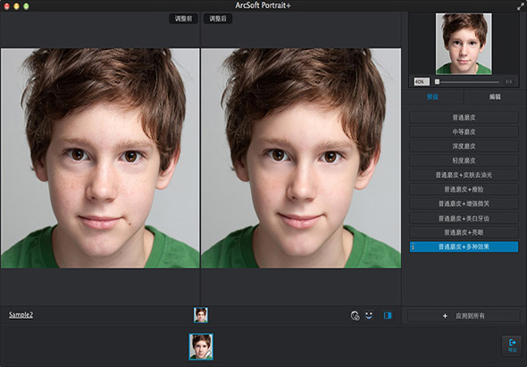Viewport: 527px width, 367px height.
Task: Apply the 普通磨皮+增强微笑 preset
Action: [464, 204]
